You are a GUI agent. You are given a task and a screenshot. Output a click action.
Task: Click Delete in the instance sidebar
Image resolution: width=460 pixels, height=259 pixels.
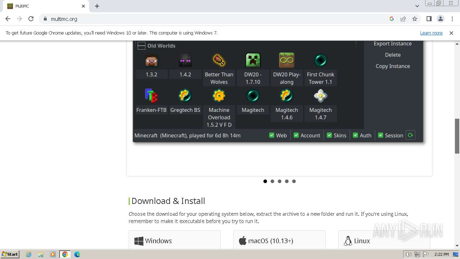tap(392, 55)
